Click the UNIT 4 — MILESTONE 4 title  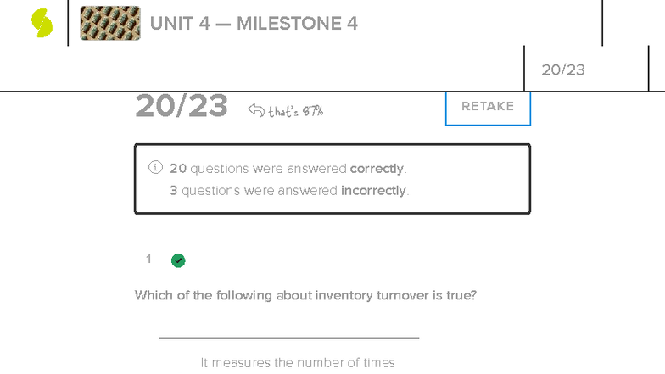[x=254, y=23]
